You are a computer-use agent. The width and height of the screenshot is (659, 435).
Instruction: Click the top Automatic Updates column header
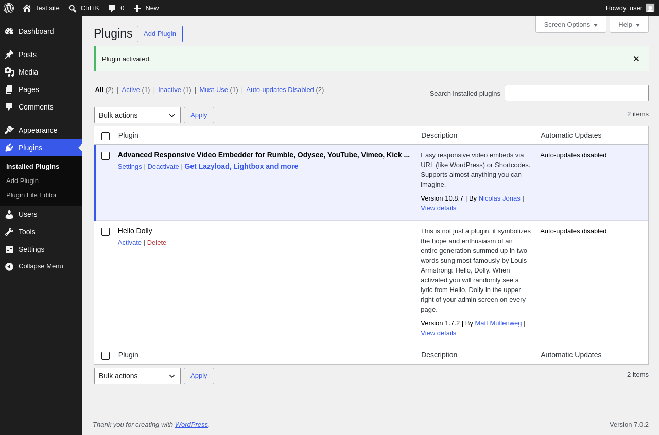point(571,135)
